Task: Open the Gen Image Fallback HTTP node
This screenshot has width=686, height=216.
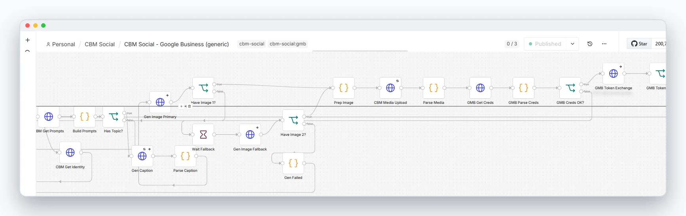Action: (250, 135)
